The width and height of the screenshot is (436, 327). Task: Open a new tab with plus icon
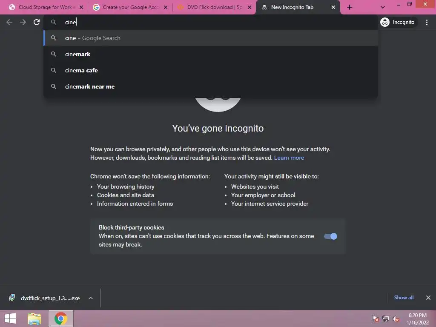pyautogui.click(x=350, y=7)
